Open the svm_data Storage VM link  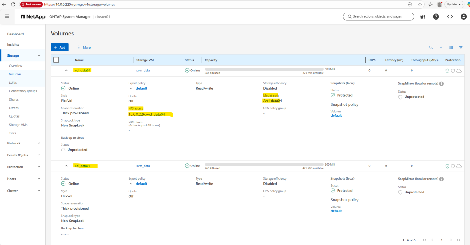click(x=143, y=70)
